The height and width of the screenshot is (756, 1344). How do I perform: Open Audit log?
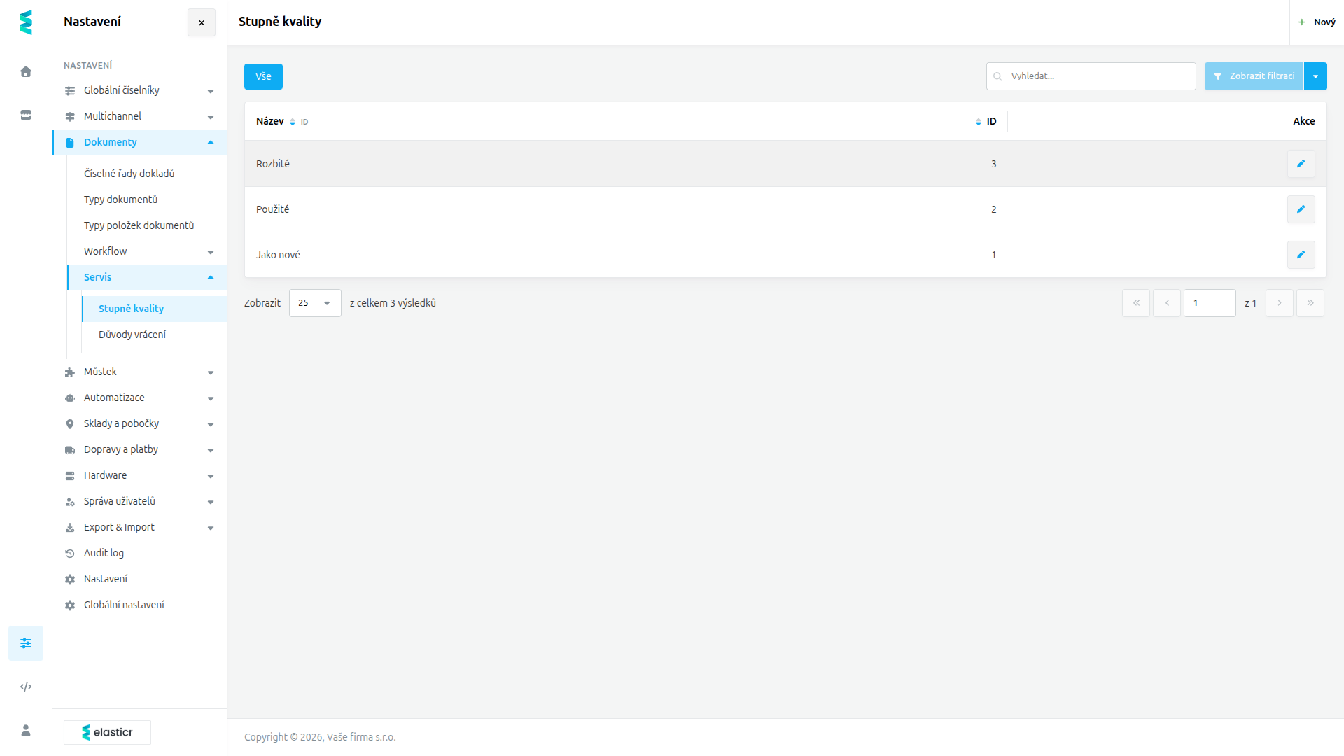[104, 553]
